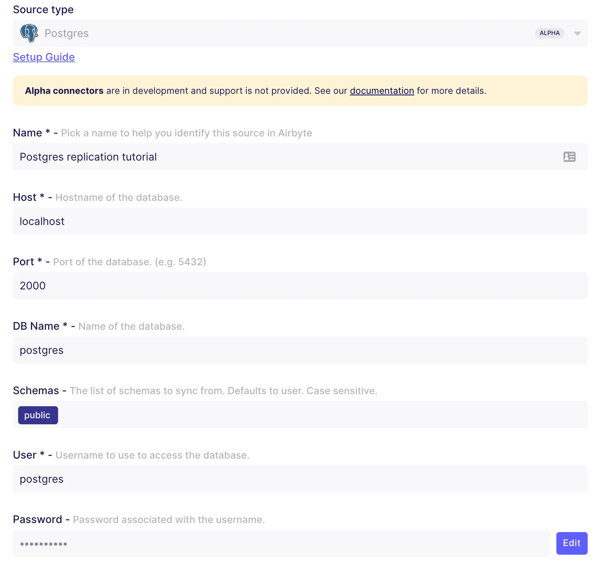Click the public schema tag
Screen dimensions: 602x569
tap(38, 415)
